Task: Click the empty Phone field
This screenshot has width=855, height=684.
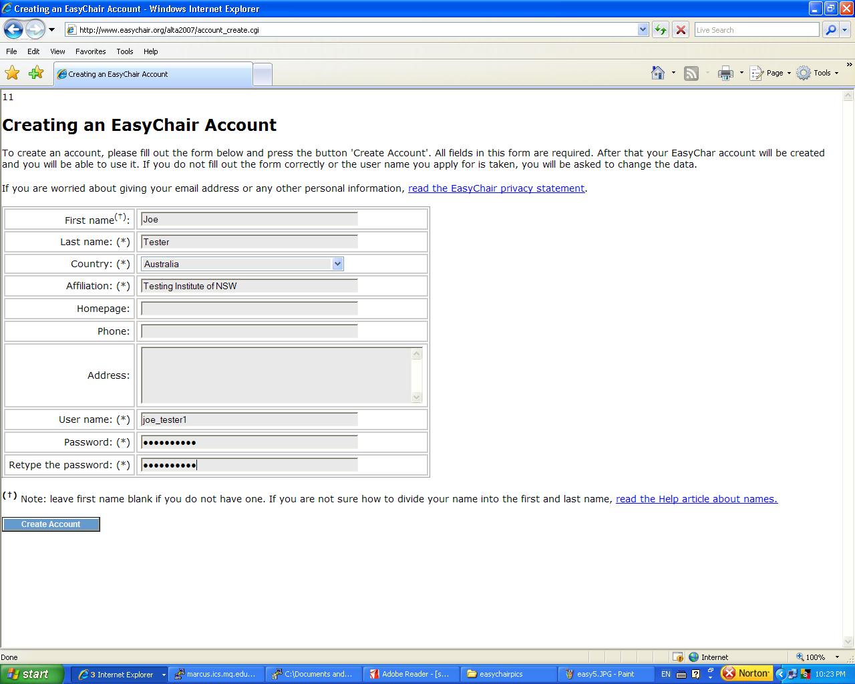Action: tap(249, 331)
